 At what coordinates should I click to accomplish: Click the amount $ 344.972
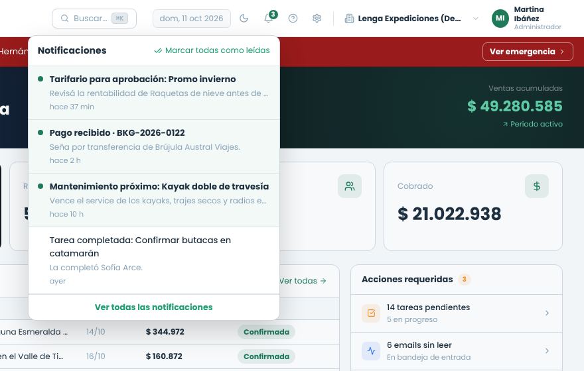coord(165,332)
